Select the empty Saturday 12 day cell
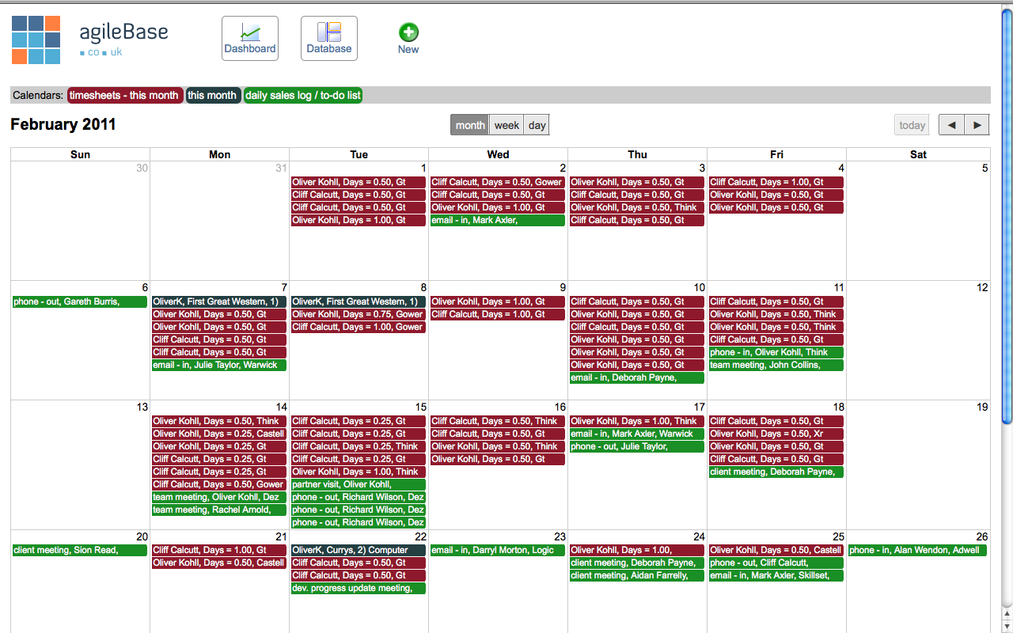1013x633 pixels. click(x=918, y=348)
